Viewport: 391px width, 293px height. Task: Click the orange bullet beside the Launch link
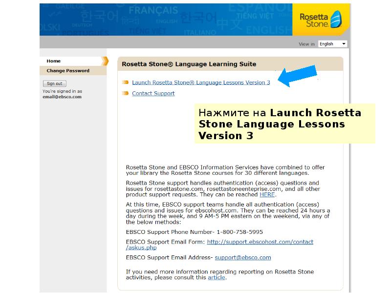pos(124,82)
